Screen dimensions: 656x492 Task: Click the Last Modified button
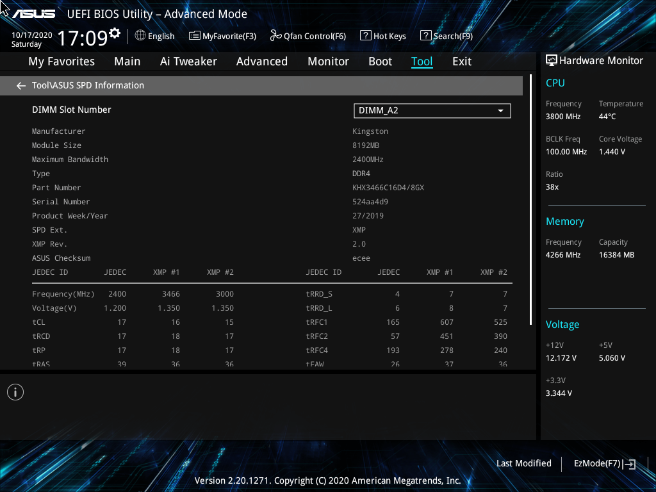pos(524,463)
